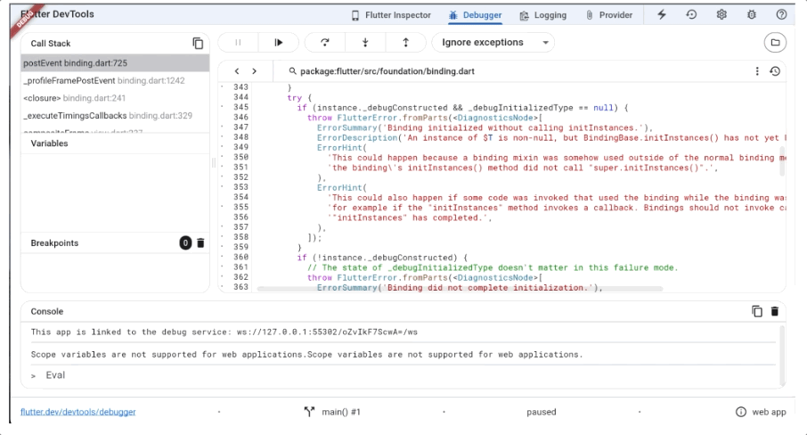Navigate forward in file history
This screenshot has height=435, width=807.
[254, 71]
